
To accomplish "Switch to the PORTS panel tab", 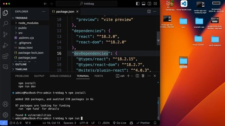I will pyautogui.click(x=98, y=76).
